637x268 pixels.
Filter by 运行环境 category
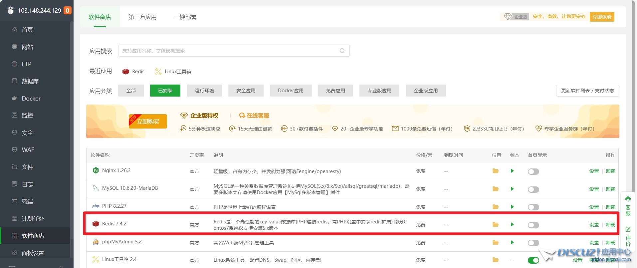[204, 91]
